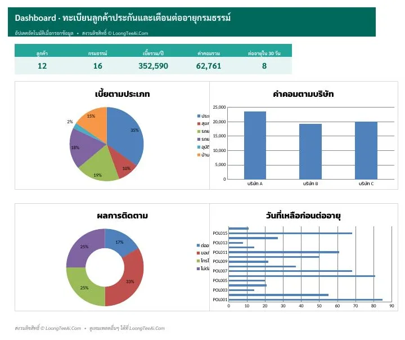
Task: Click the ค่าคอมรวม header label
Action: 209,53
